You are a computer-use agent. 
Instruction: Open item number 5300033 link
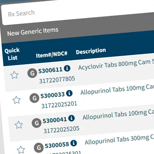point(52,95)
